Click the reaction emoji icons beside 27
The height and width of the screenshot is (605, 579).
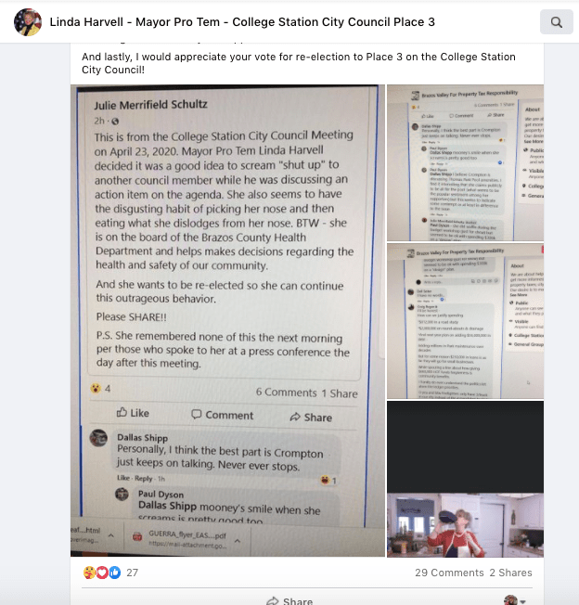pos(102,573)
